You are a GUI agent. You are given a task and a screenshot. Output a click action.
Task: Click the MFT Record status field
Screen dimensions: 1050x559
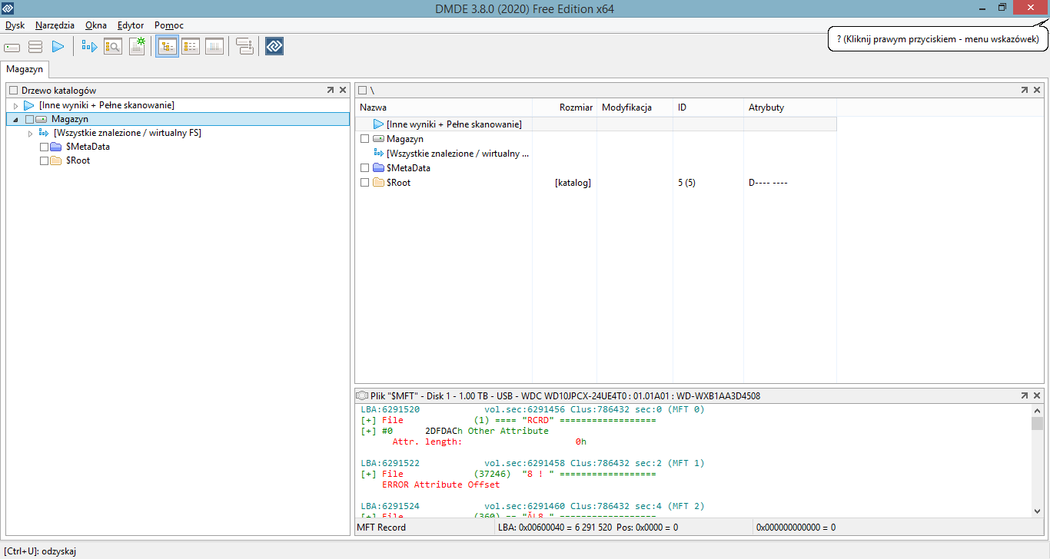[424, 528]
